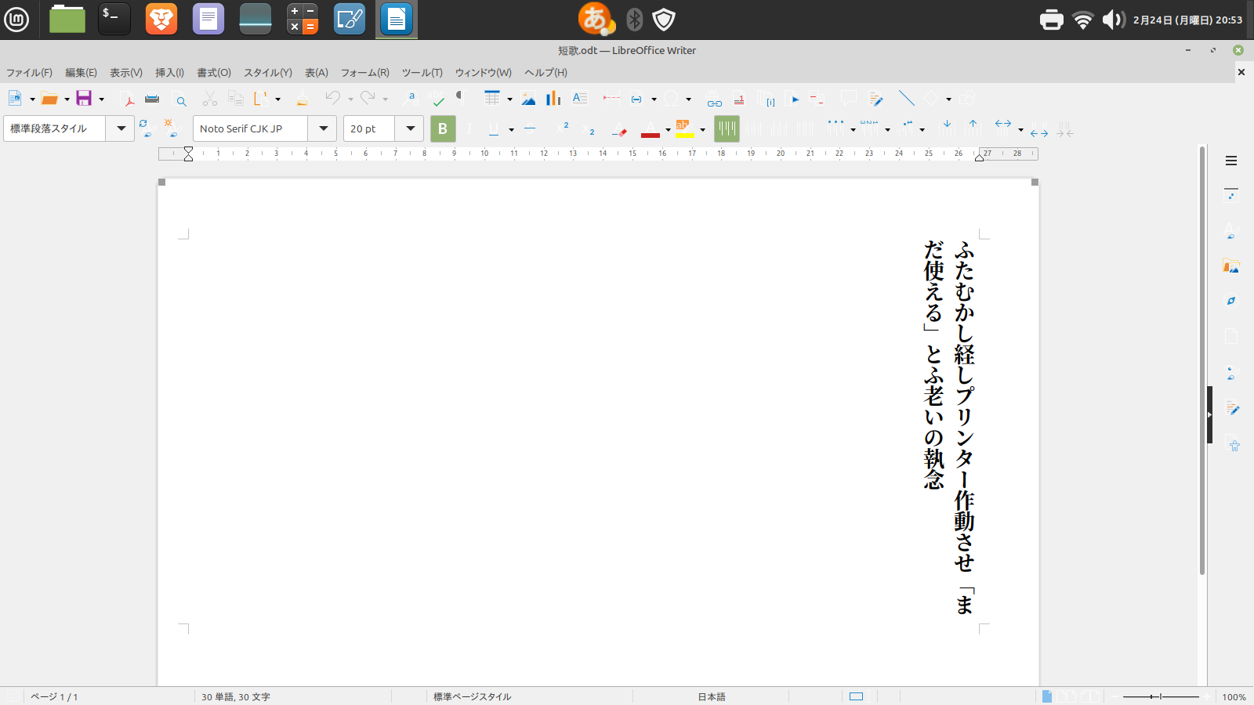Click the 日本語 language status field
The image size is (1254, 705).
(x=711, y=696)
